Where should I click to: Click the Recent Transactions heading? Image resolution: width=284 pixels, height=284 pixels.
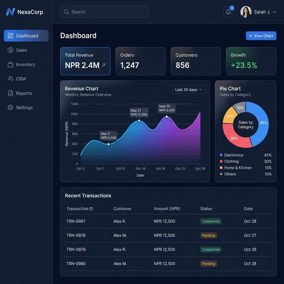pyautogui.click(x=88, y=196)
